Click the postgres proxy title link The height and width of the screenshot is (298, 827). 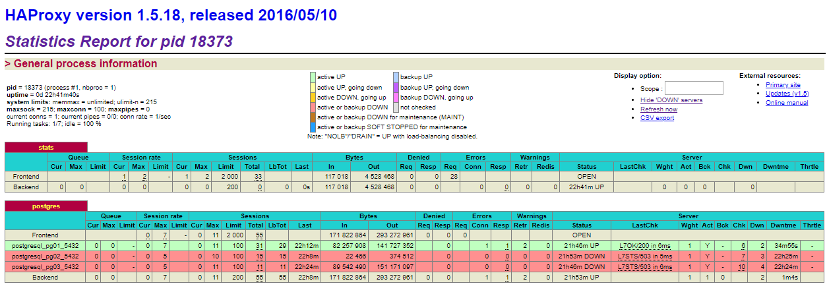pyautogui.click(x=46, y=206)
